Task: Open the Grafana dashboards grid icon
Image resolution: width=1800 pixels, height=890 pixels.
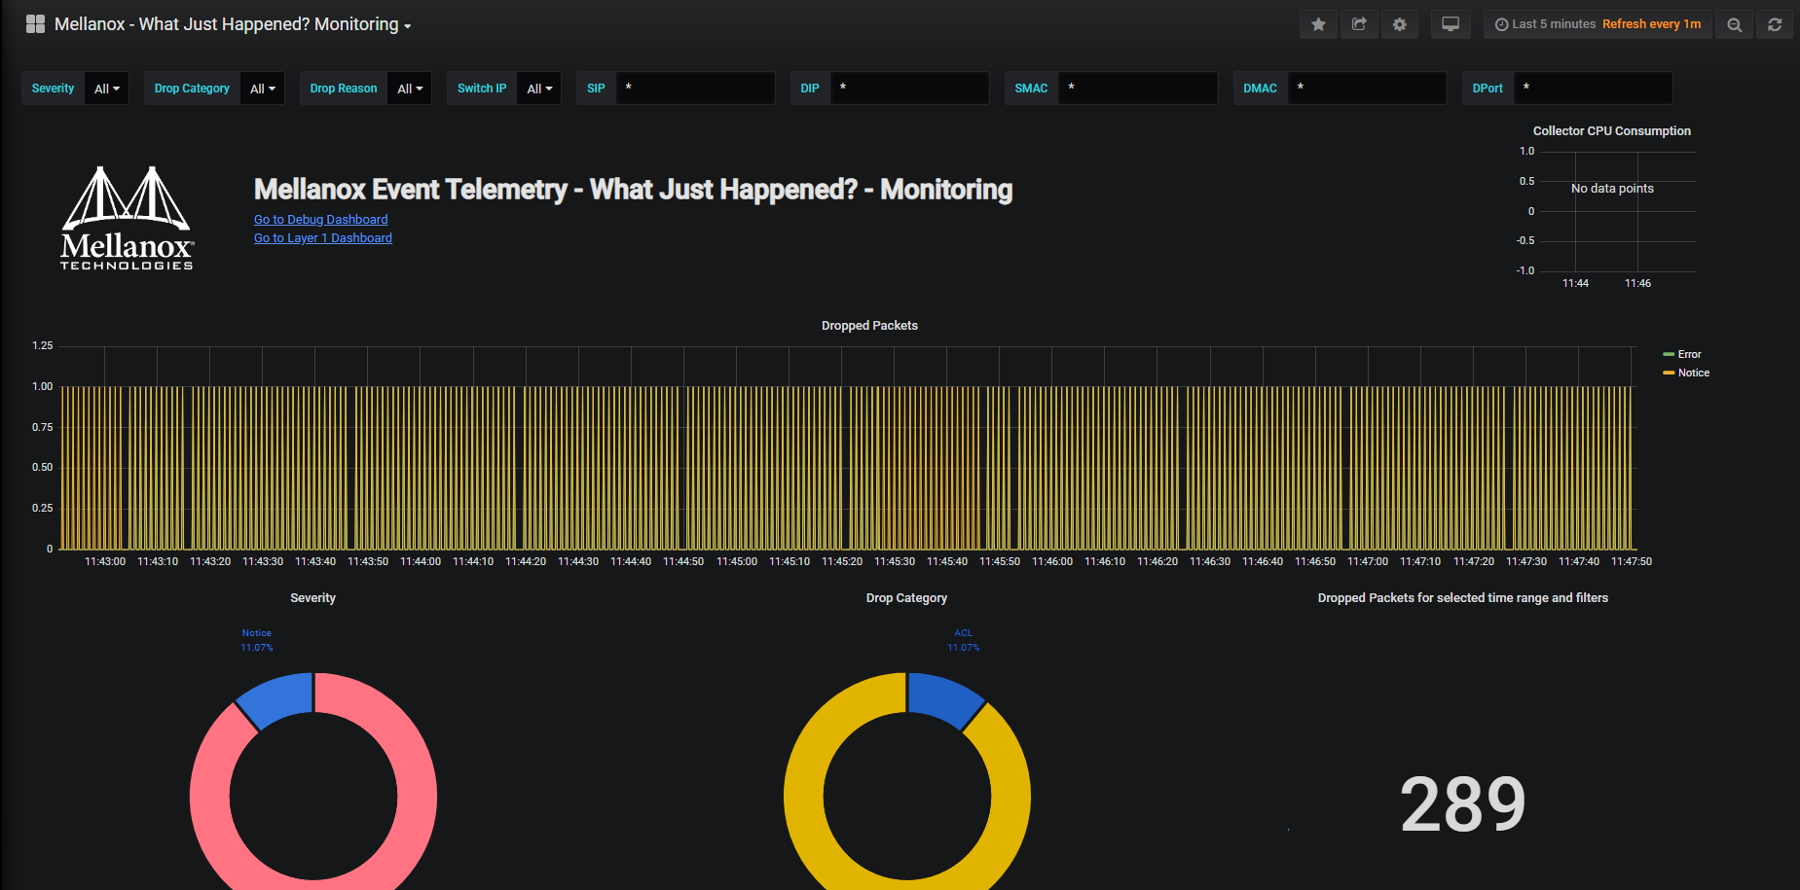Action: coord(35,24)
